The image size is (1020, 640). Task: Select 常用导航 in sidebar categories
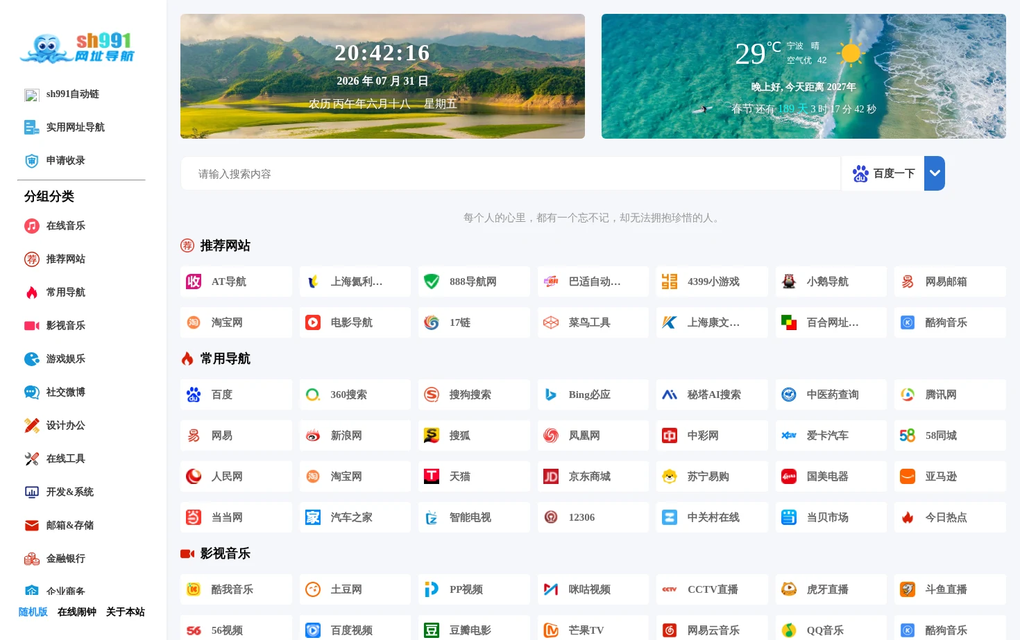(66, 293)
